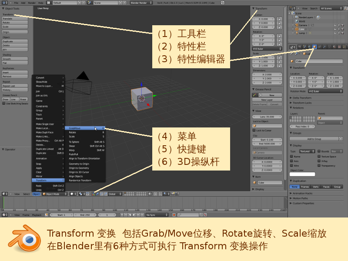Click the Repeat Last button
This screenshot has height=261, width=348.
(15, 86)
